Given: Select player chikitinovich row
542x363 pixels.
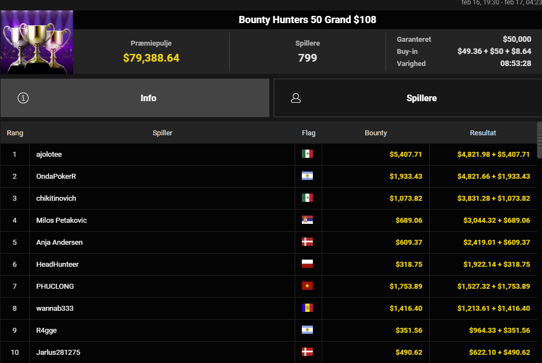Looking at the screenshot, I should (x=56, y=198).
